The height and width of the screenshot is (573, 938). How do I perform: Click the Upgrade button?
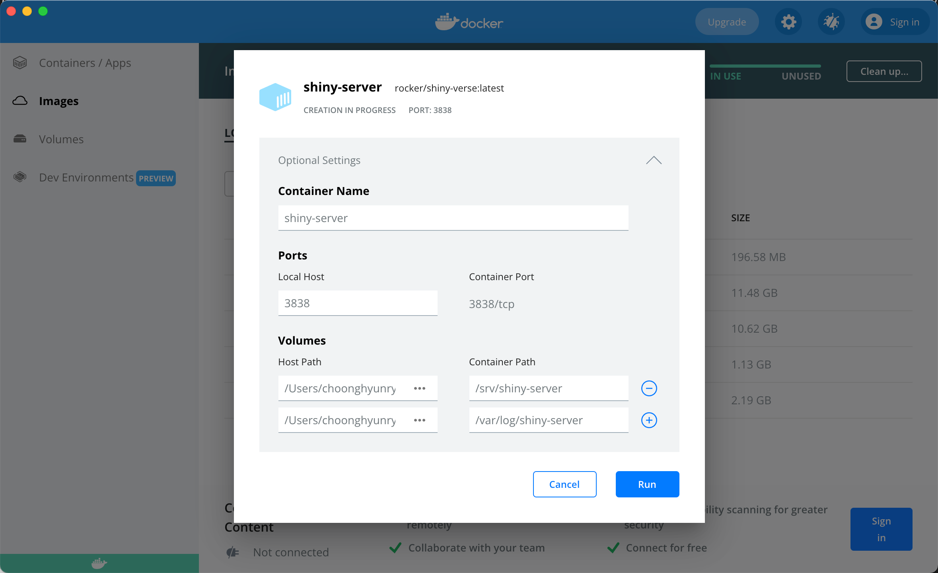tap(727, 22)
